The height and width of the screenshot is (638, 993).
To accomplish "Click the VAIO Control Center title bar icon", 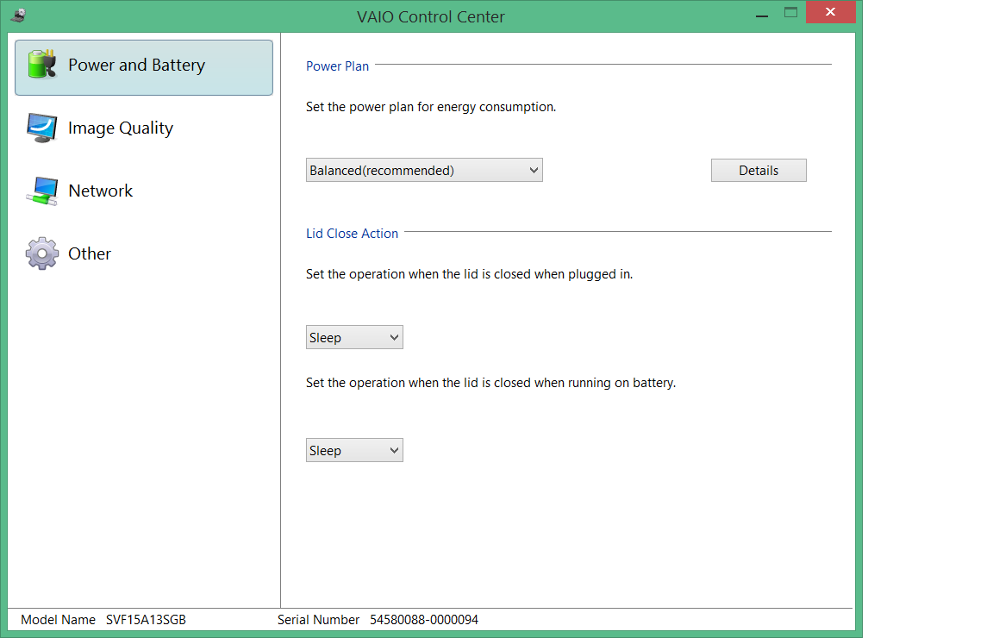I will tap(18, 16).
